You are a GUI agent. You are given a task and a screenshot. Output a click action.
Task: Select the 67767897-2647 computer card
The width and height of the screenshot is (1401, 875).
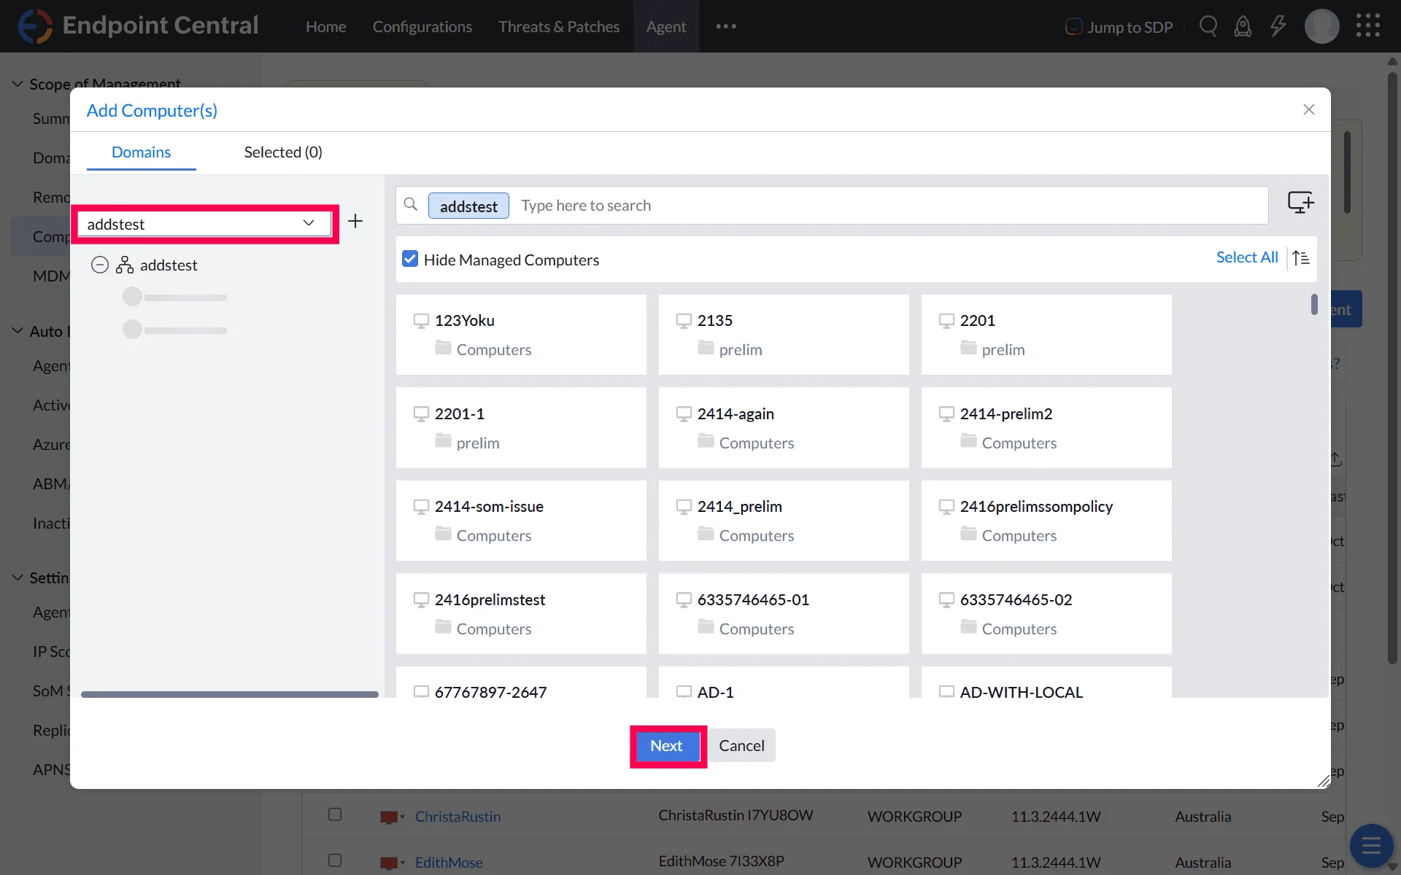(521, 682)
